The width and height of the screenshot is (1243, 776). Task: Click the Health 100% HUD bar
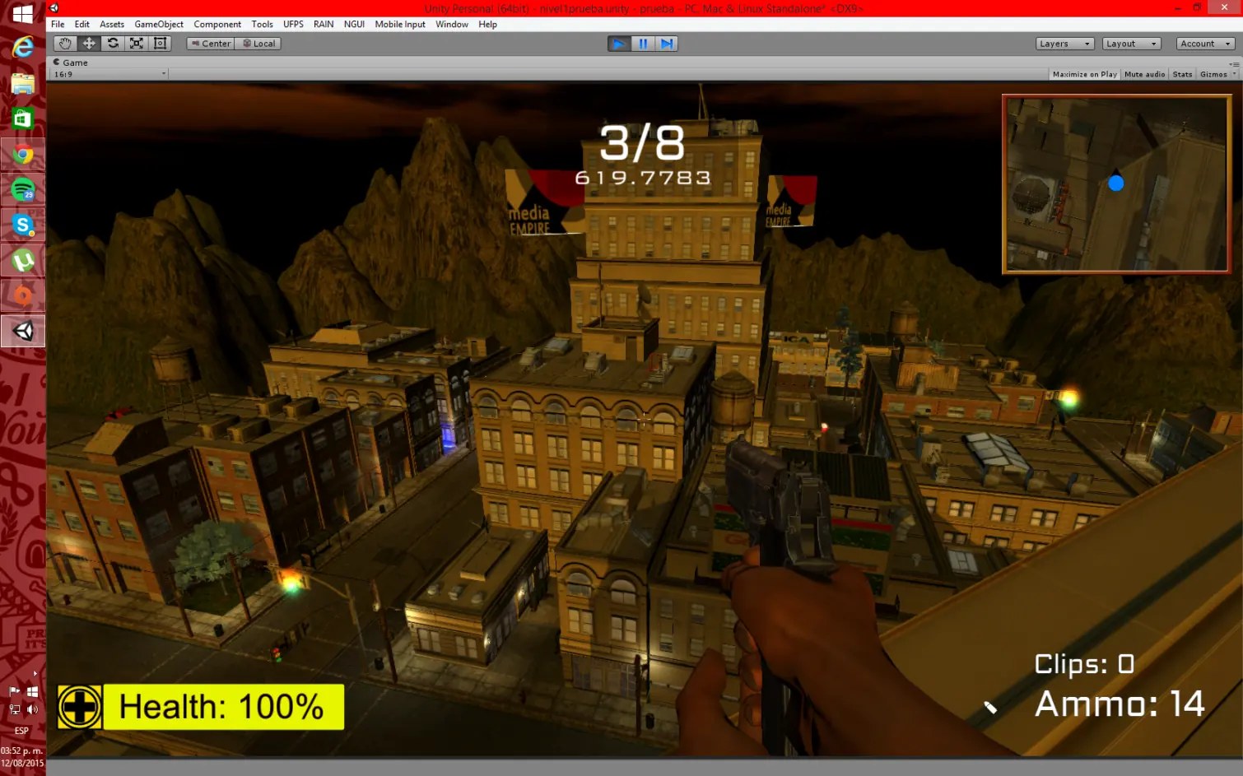point(222,707)
